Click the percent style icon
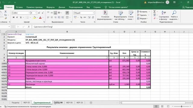The image size is (193, 108). [x=81, y=17]
